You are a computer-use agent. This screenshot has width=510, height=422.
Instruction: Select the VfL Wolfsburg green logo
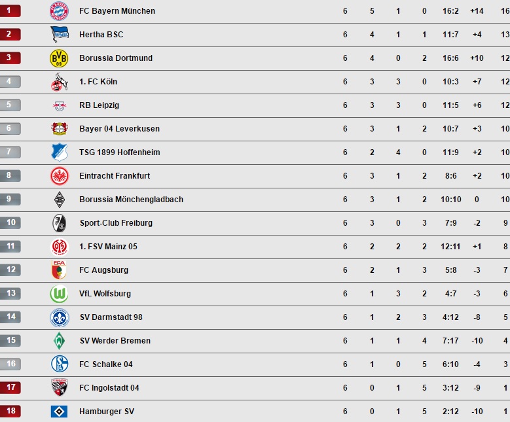click(x=59, y=294)
